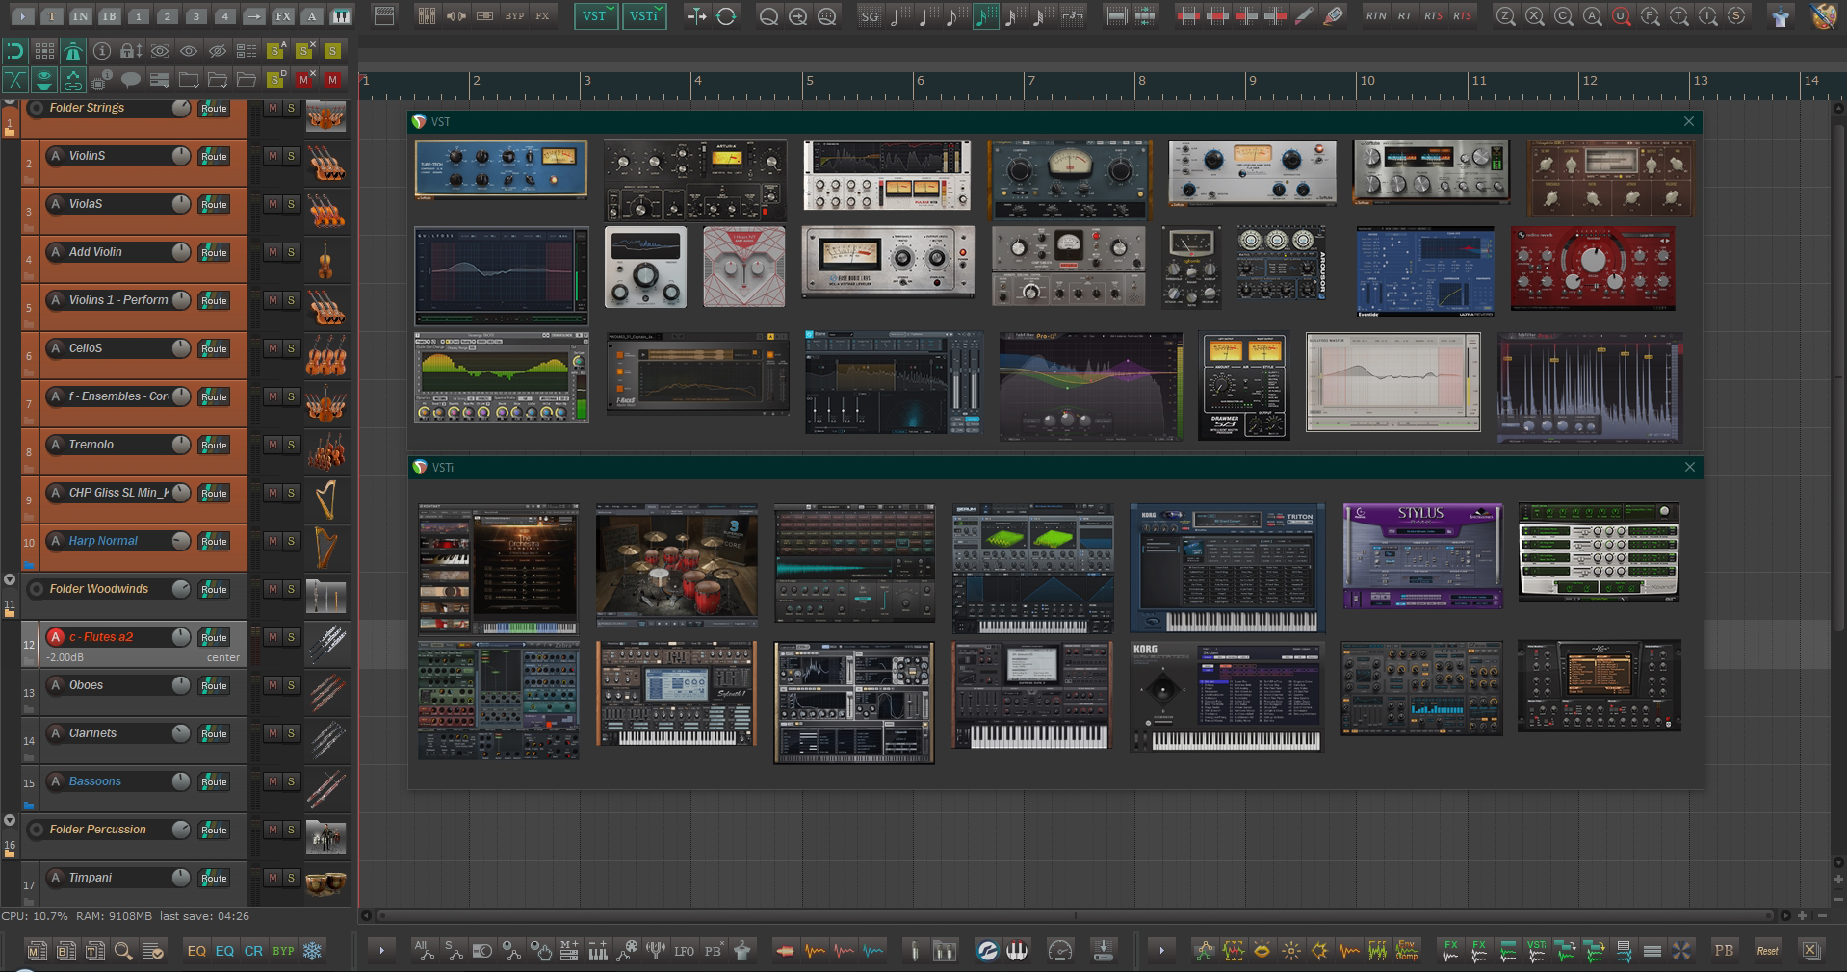Toggle record arm on c - Flutes a2 track
Screen dimensions: 1847x972
(56, 637)
